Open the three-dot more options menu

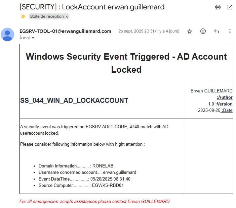click(x=230, y=31)
